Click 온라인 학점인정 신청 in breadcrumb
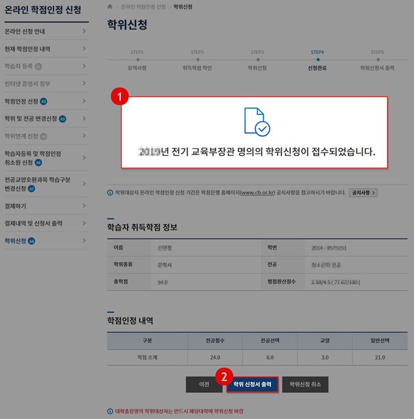Viewport: 414px width, 419px height. (x=143, y=6)
